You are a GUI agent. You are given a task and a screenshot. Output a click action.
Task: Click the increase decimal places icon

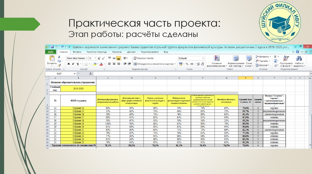point(198,64)
